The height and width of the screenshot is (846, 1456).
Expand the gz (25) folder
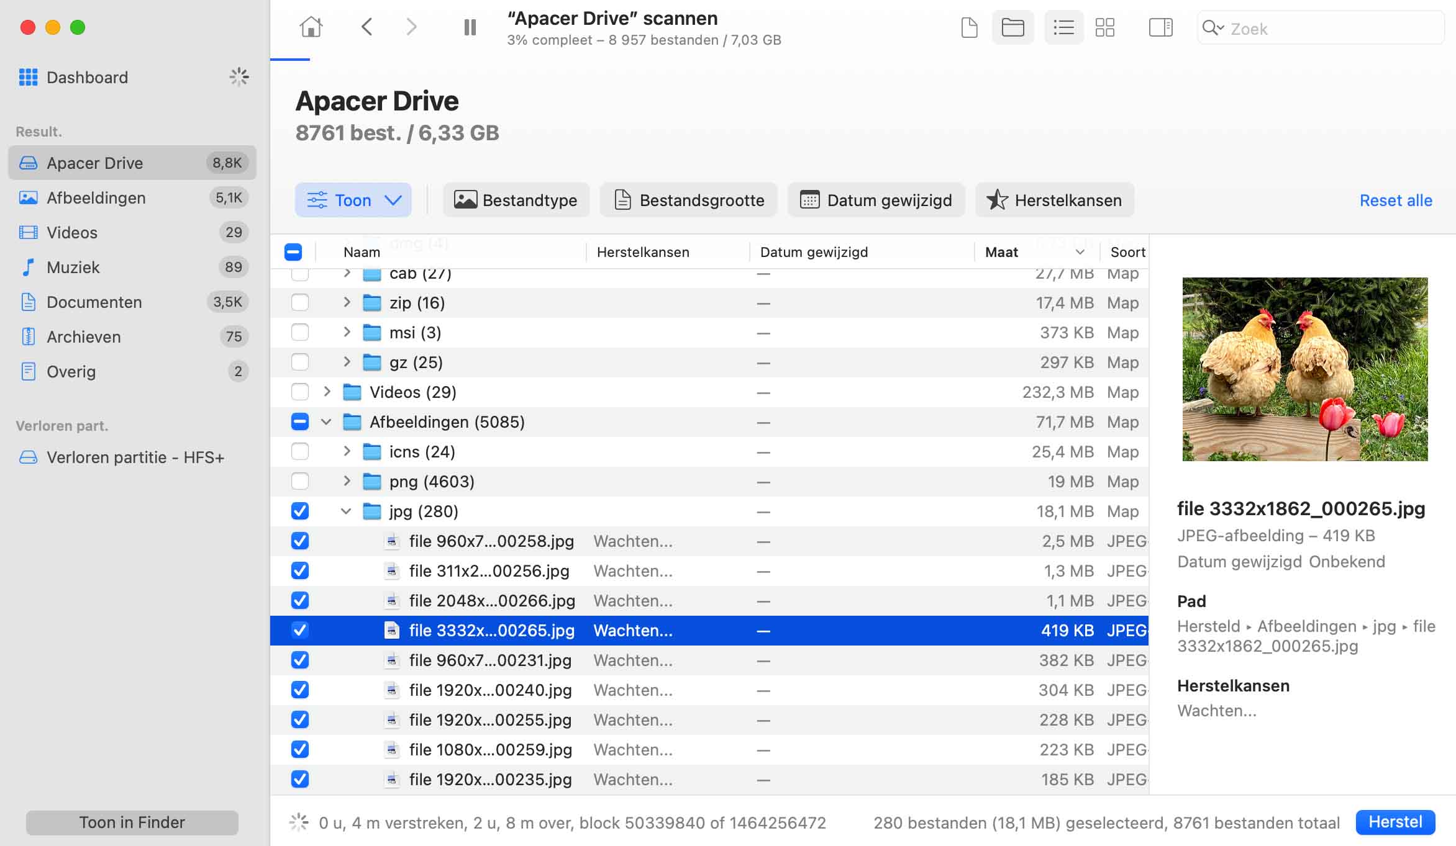pyautogui.click(x=347, y=362)
